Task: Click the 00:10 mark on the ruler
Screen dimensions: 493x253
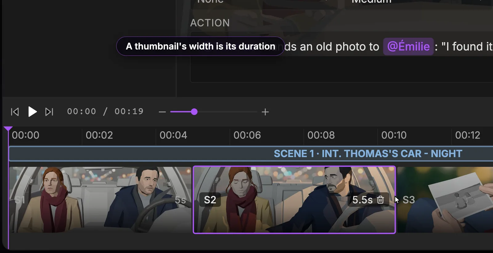Action: coord(394,135)
